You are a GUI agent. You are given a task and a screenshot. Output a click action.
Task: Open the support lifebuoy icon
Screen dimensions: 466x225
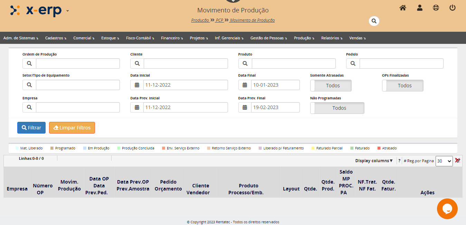click(x=436, y=8)
